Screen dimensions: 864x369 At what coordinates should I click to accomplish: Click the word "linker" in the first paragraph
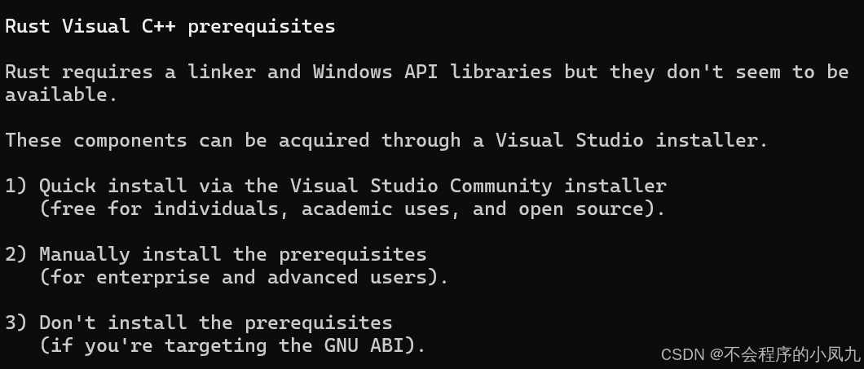[x=222, y=72]
